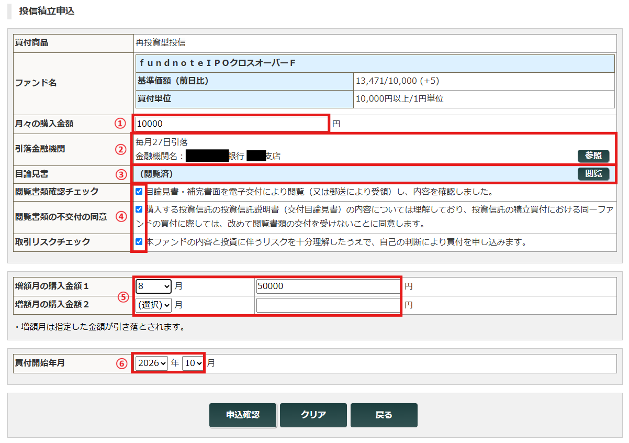Click the 参照 button for bank account
The height and width of the screenshot is (443, 629).
pyautogui.click(x=593, y=156)
